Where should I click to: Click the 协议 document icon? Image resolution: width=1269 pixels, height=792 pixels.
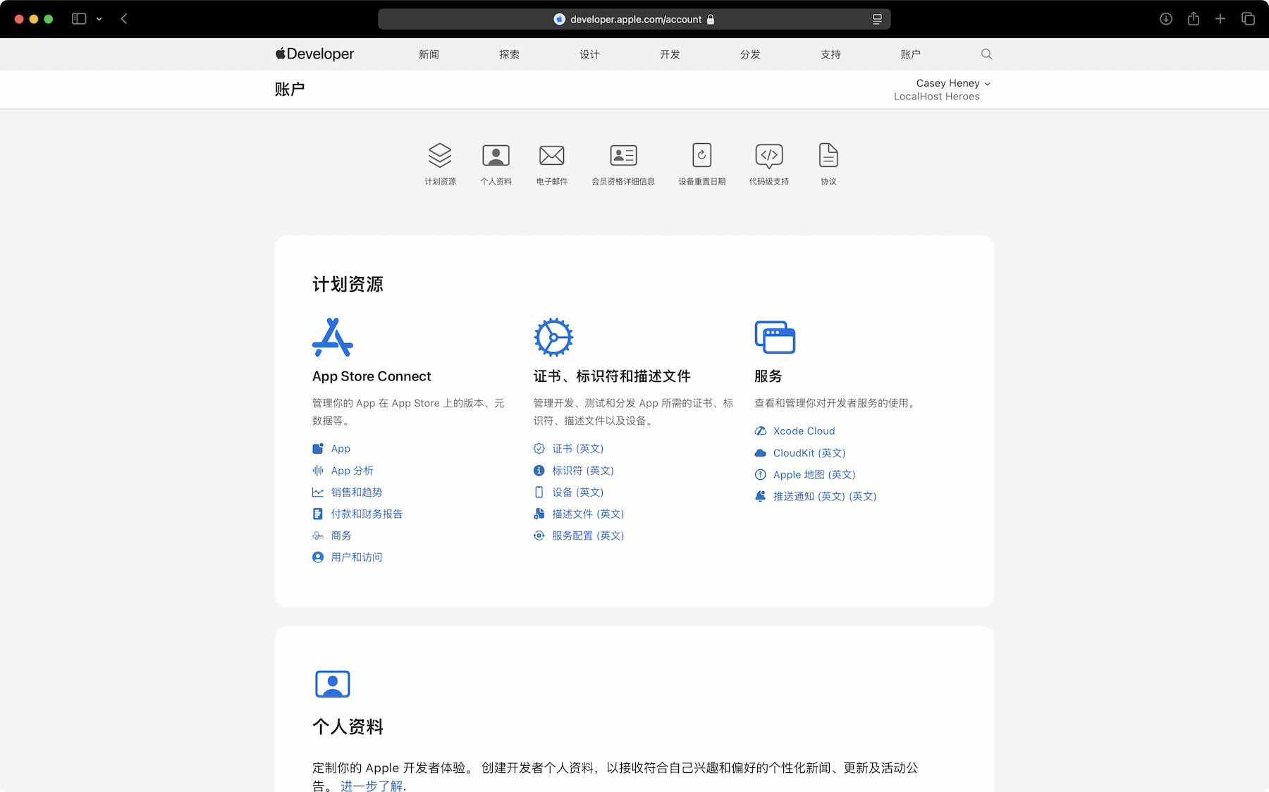click(828, 156)
